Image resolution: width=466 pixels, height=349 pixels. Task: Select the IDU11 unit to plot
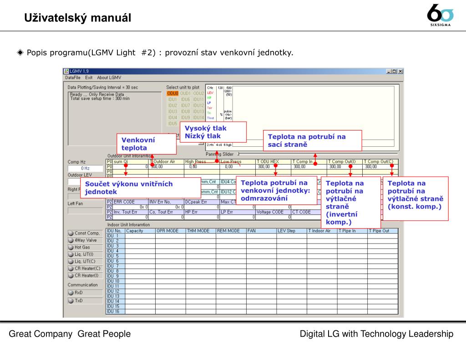click(x=198, y=100)
